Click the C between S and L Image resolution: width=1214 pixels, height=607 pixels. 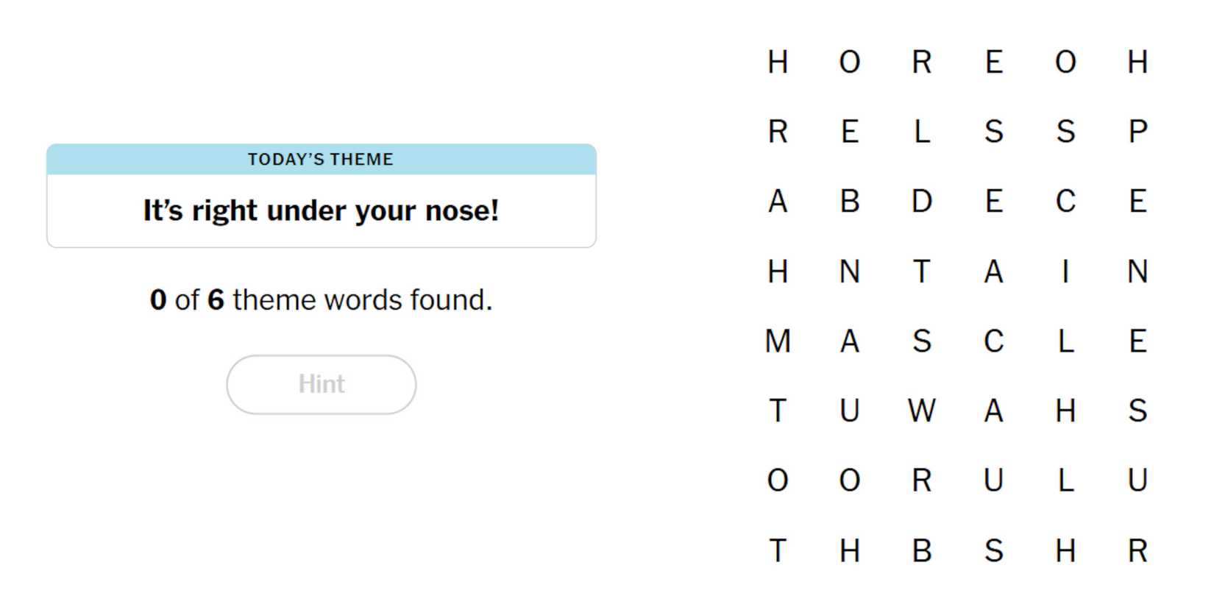993,341
